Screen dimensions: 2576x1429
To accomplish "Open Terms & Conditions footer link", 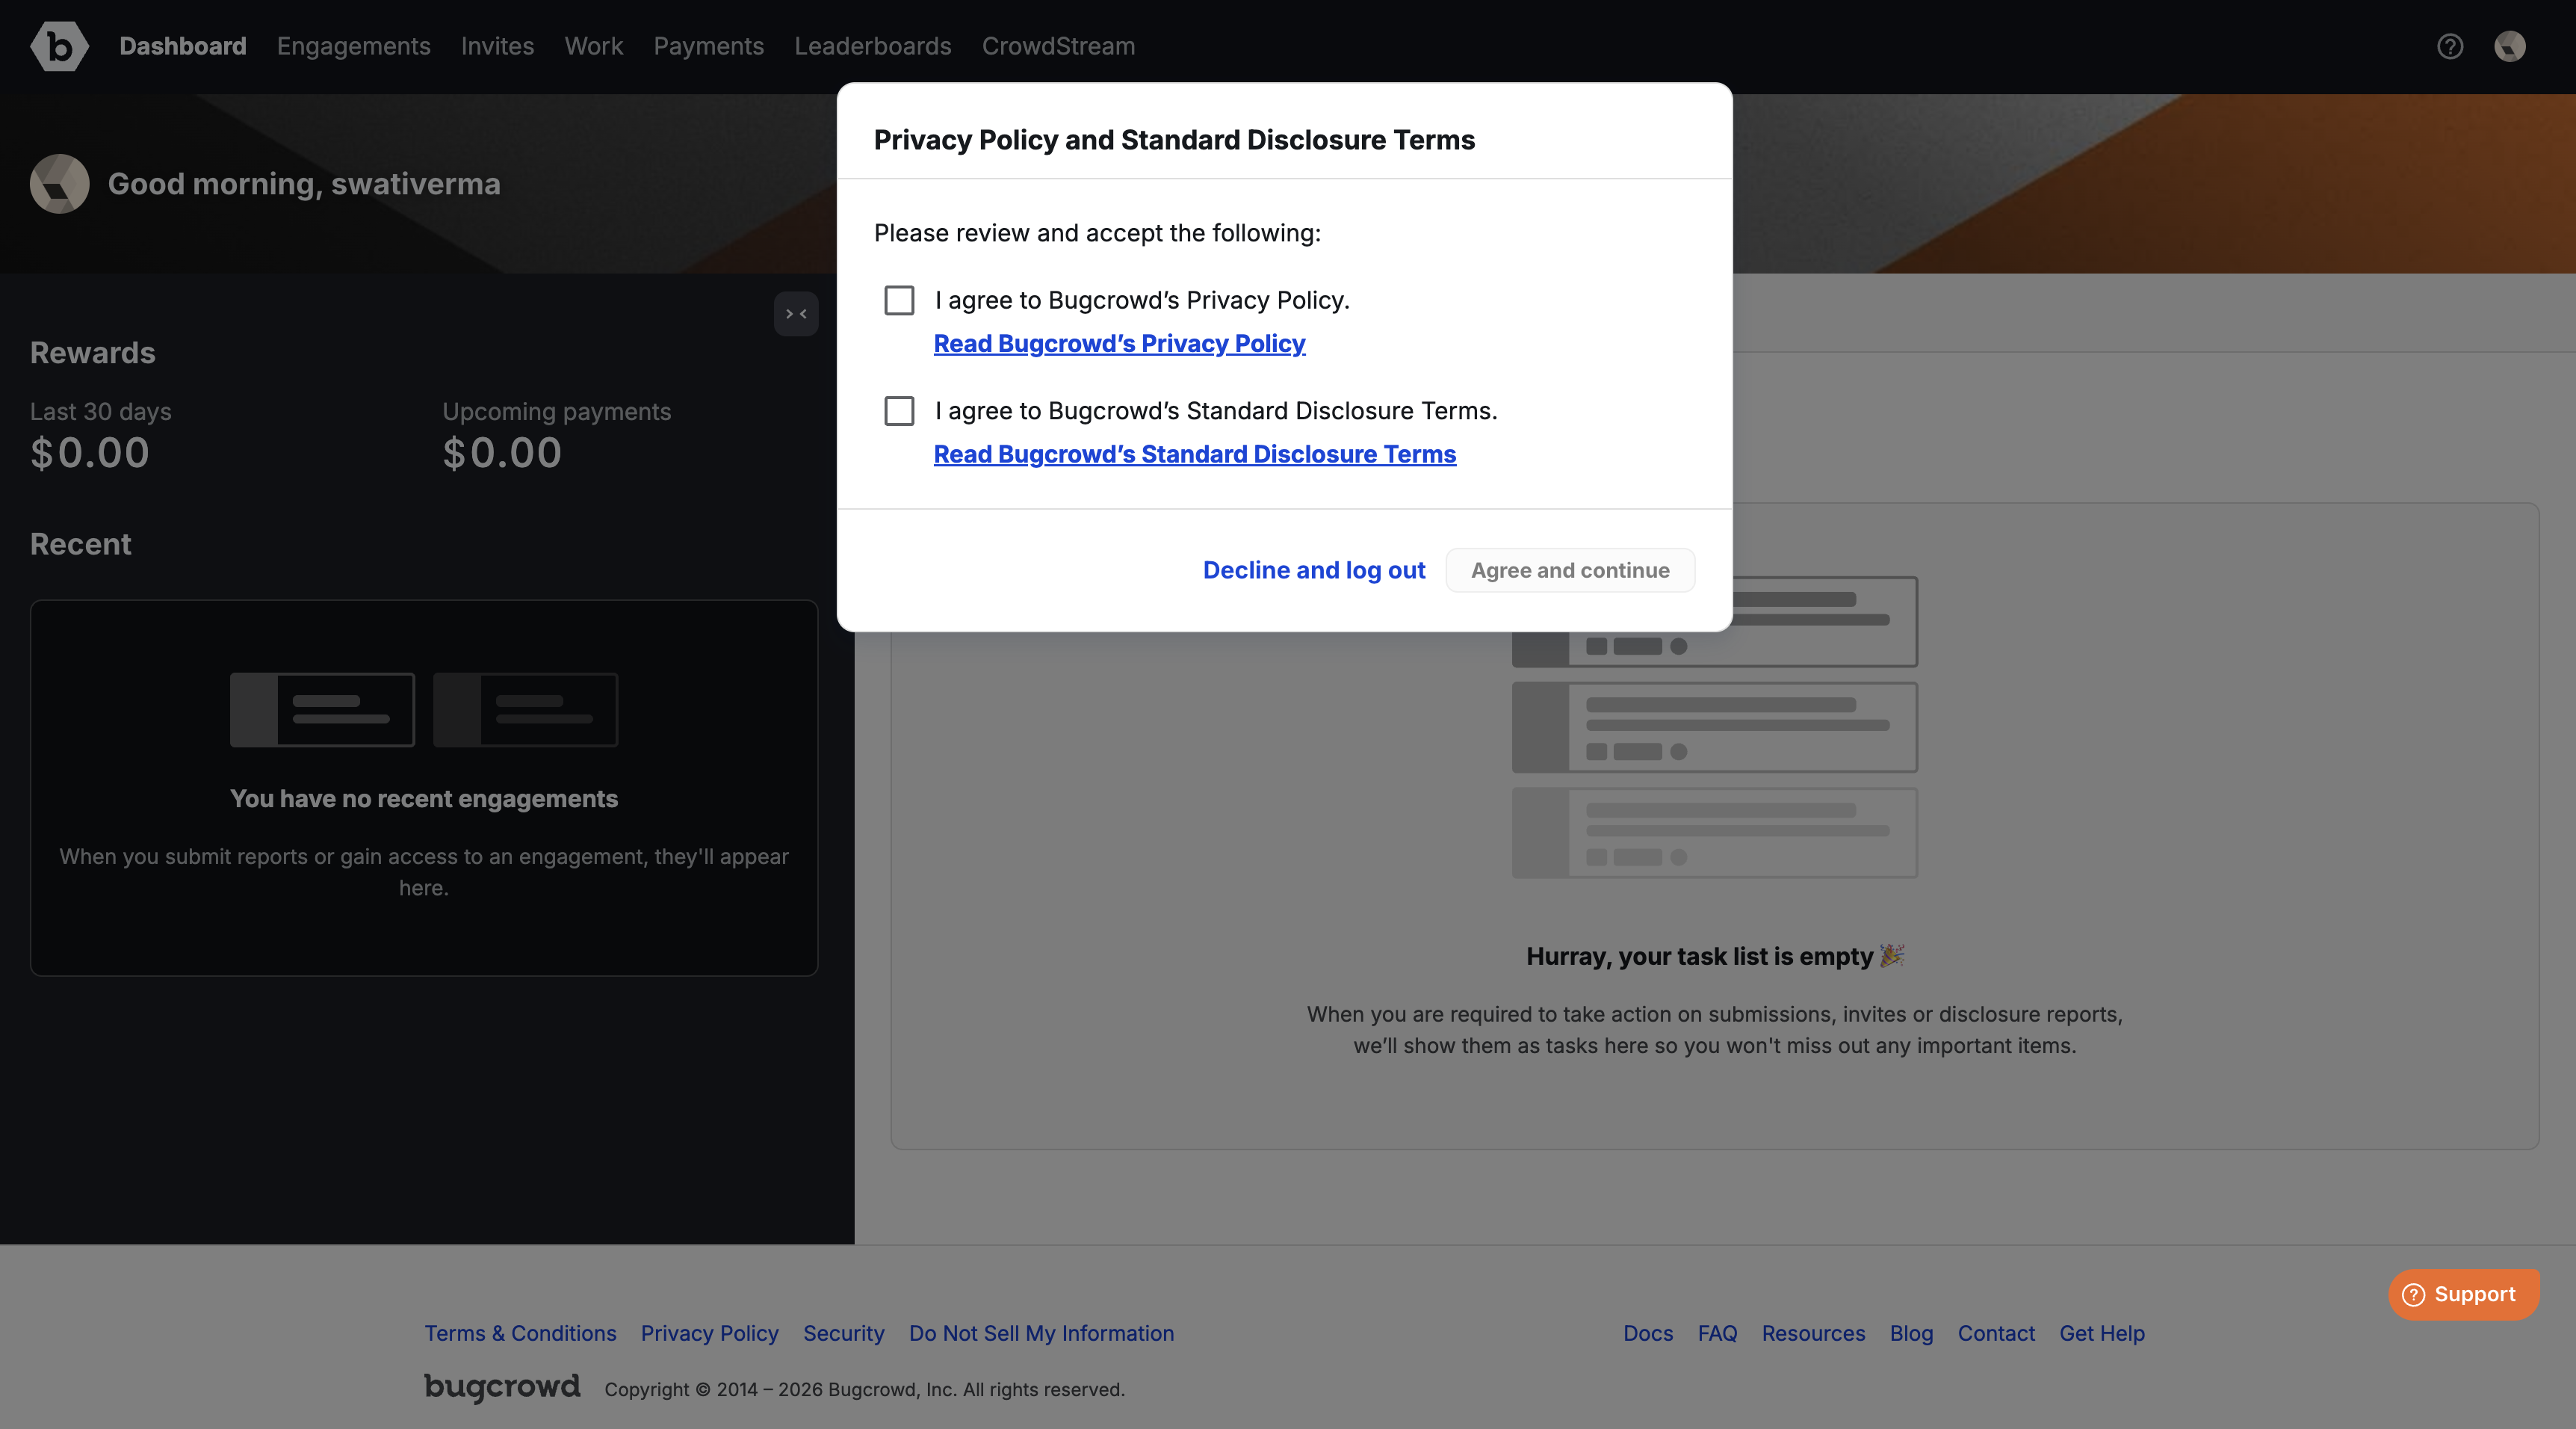I will coord(520,1333).
